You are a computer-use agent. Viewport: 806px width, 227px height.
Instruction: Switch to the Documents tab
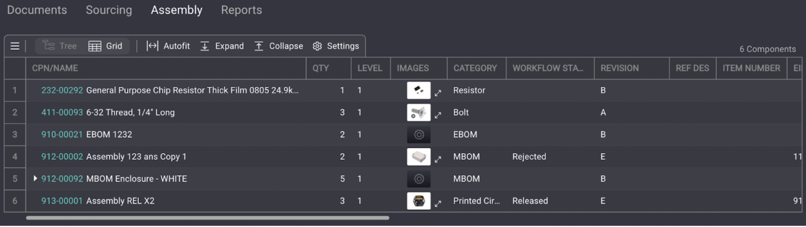37,10
